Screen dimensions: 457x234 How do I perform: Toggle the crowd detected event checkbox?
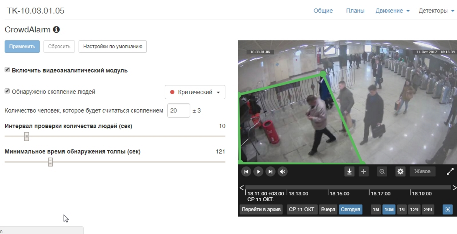pyautogui.click(x=7, y=91)
